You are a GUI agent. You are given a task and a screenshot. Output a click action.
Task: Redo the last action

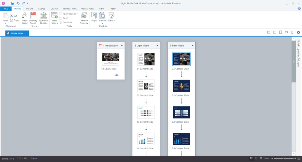point(23,3)
